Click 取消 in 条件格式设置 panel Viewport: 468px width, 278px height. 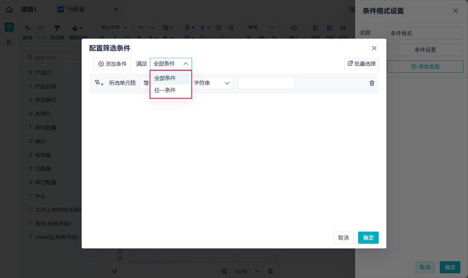pos(425,267)
